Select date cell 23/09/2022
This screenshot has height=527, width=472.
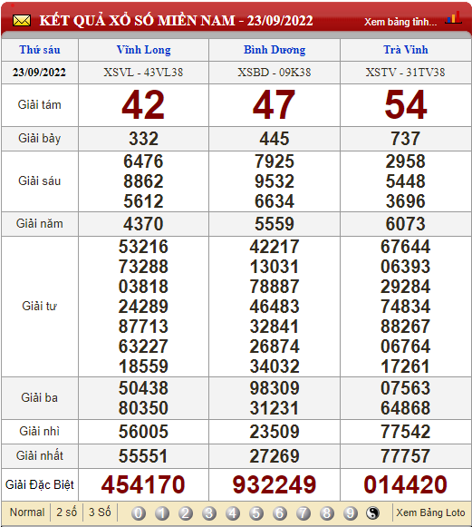click(x=39, y=73)
